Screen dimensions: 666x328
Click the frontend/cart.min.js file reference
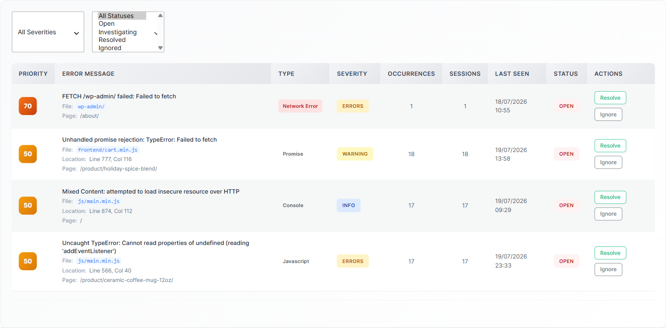(107, 150)
